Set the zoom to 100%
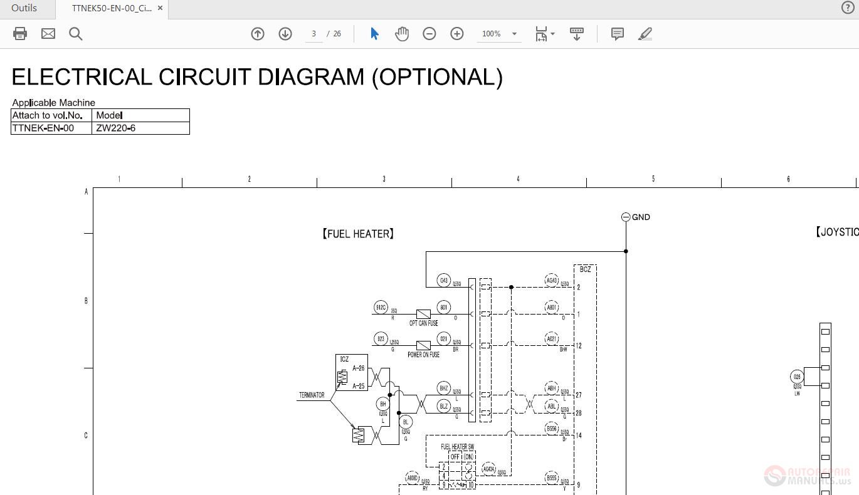 point(490,34)
